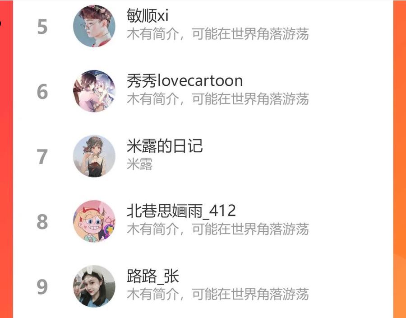
Task: Click the bio text under 秀秀lovecartoon
Action: [x=218, y=99]
